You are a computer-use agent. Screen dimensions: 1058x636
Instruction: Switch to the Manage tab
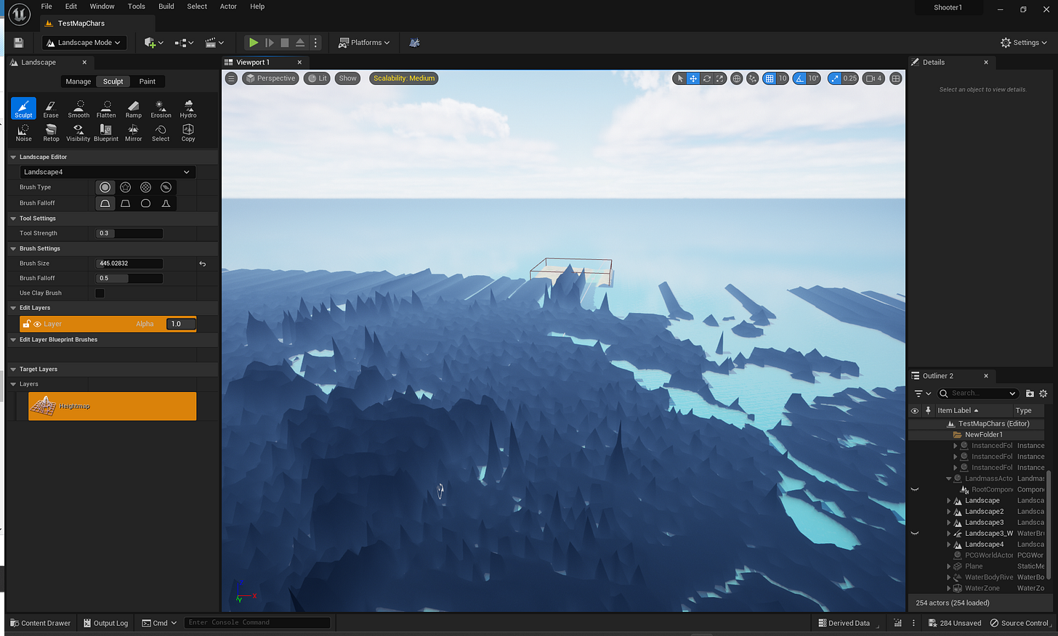pos(78,82)
